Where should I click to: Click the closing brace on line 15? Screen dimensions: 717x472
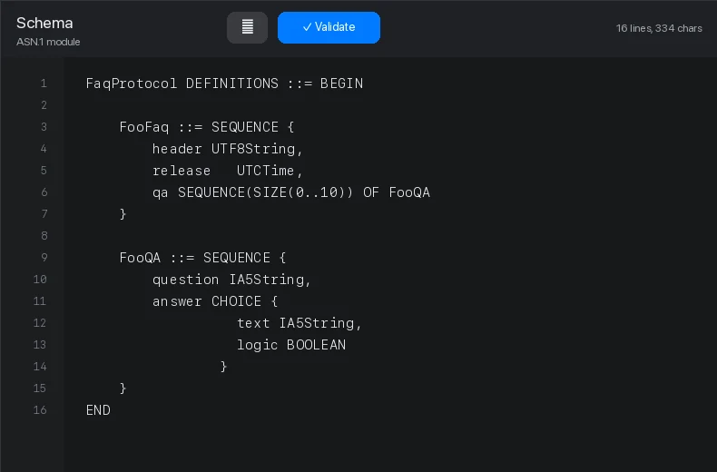pos(123,388)
